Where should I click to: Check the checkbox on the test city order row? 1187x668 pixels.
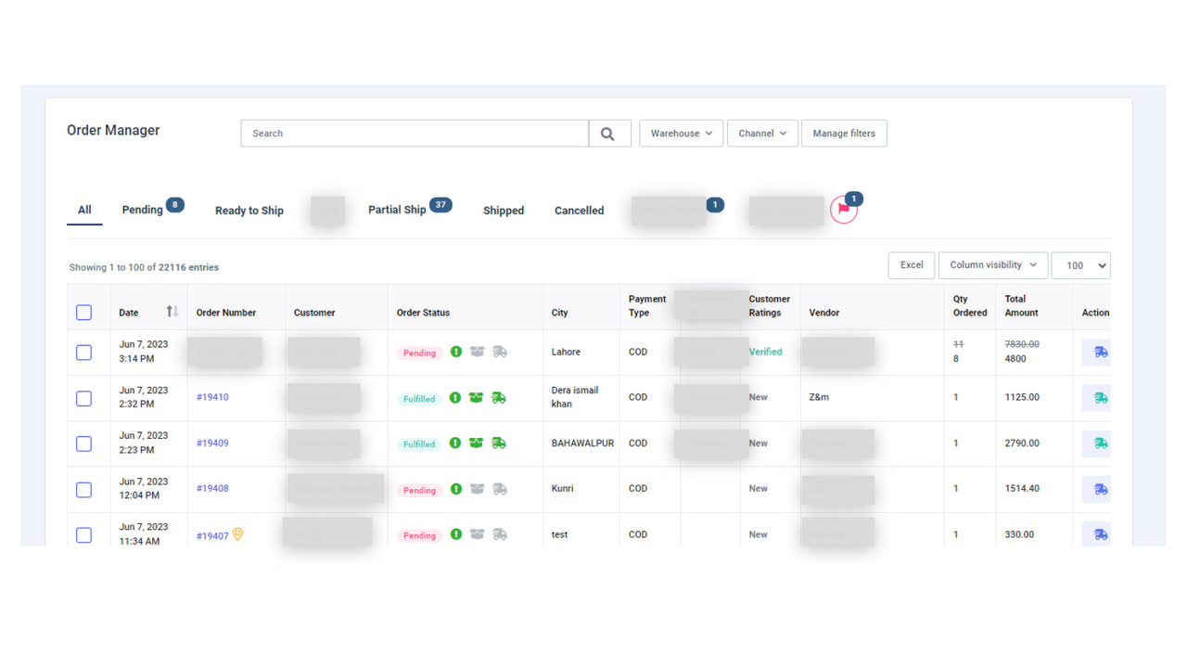(84, 534)
